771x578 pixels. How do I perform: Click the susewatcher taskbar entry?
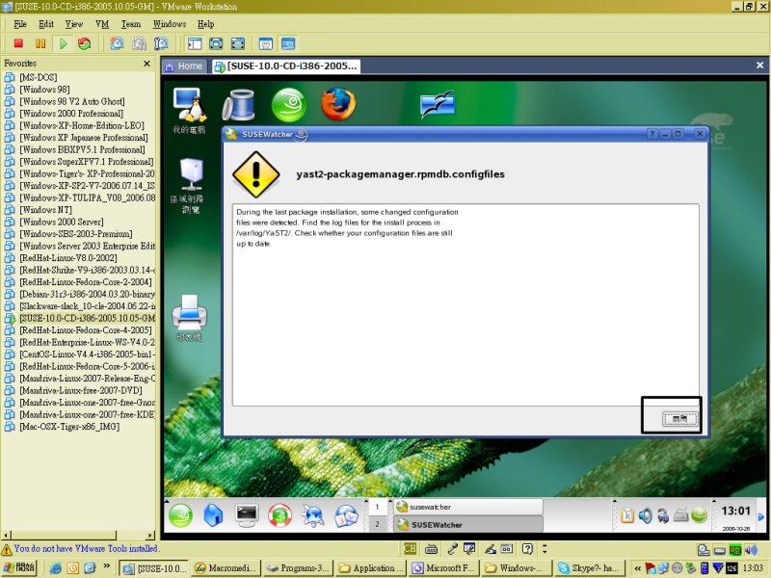point(468,507)
